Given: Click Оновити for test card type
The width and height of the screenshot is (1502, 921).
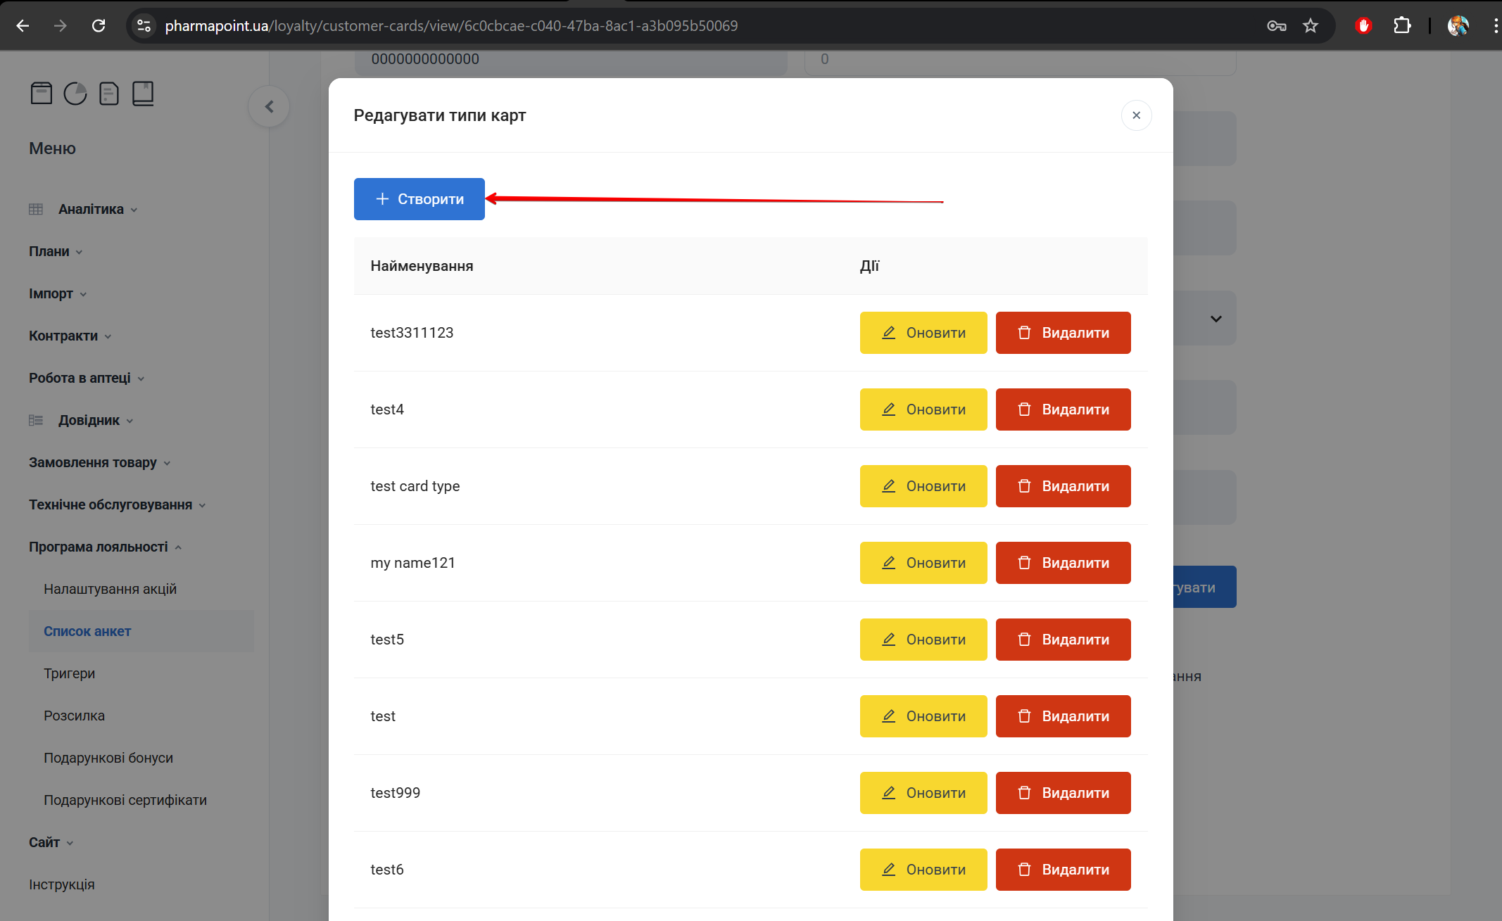Looking at the screenshot, I should [x=923, y=486].
